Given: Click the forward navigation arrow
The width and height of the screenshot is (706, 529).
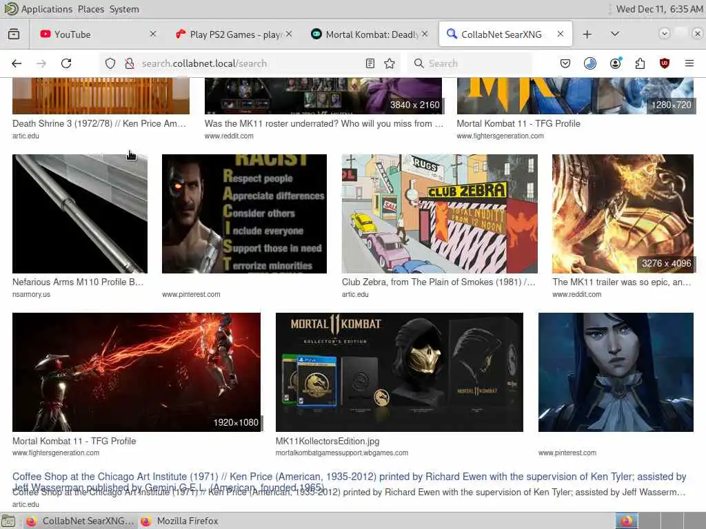Looking at the screenshot, I should [x=41, y=63].
